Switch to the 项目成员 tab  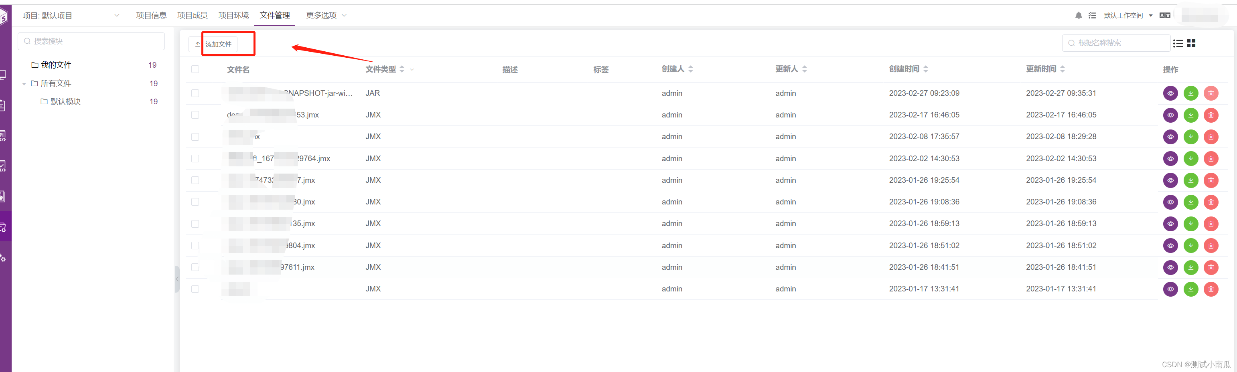pos(192,15)
